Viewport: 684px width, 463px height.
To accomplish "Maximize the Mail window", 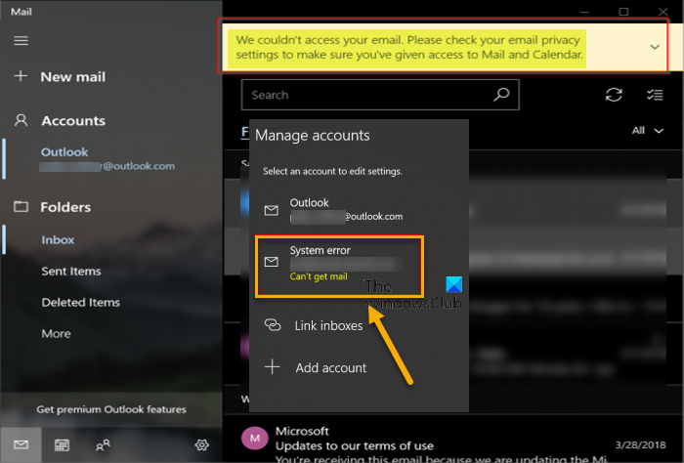I will coord(623,12).
